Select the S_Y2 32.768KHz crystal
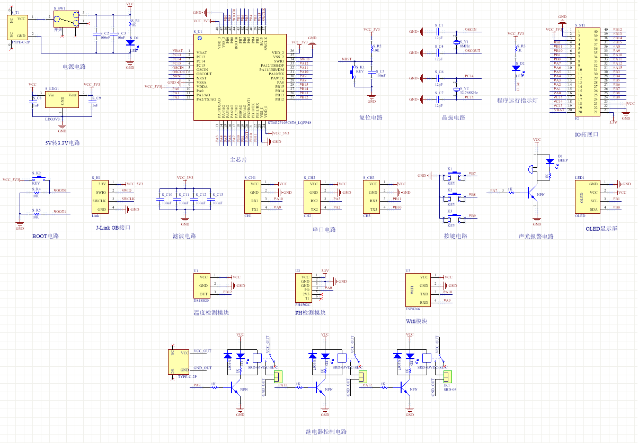The width and height of the screenshot is (638, 443). click(456, 89)
